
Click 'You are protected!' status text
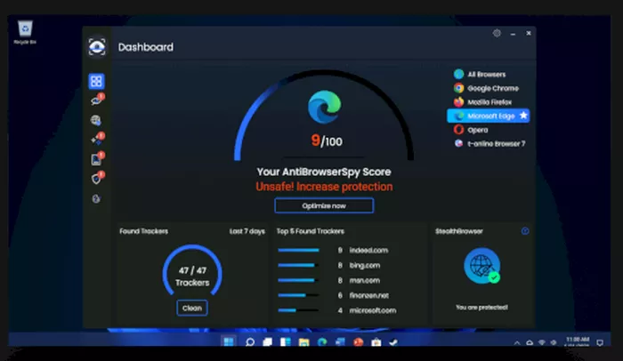coord(481,308)
